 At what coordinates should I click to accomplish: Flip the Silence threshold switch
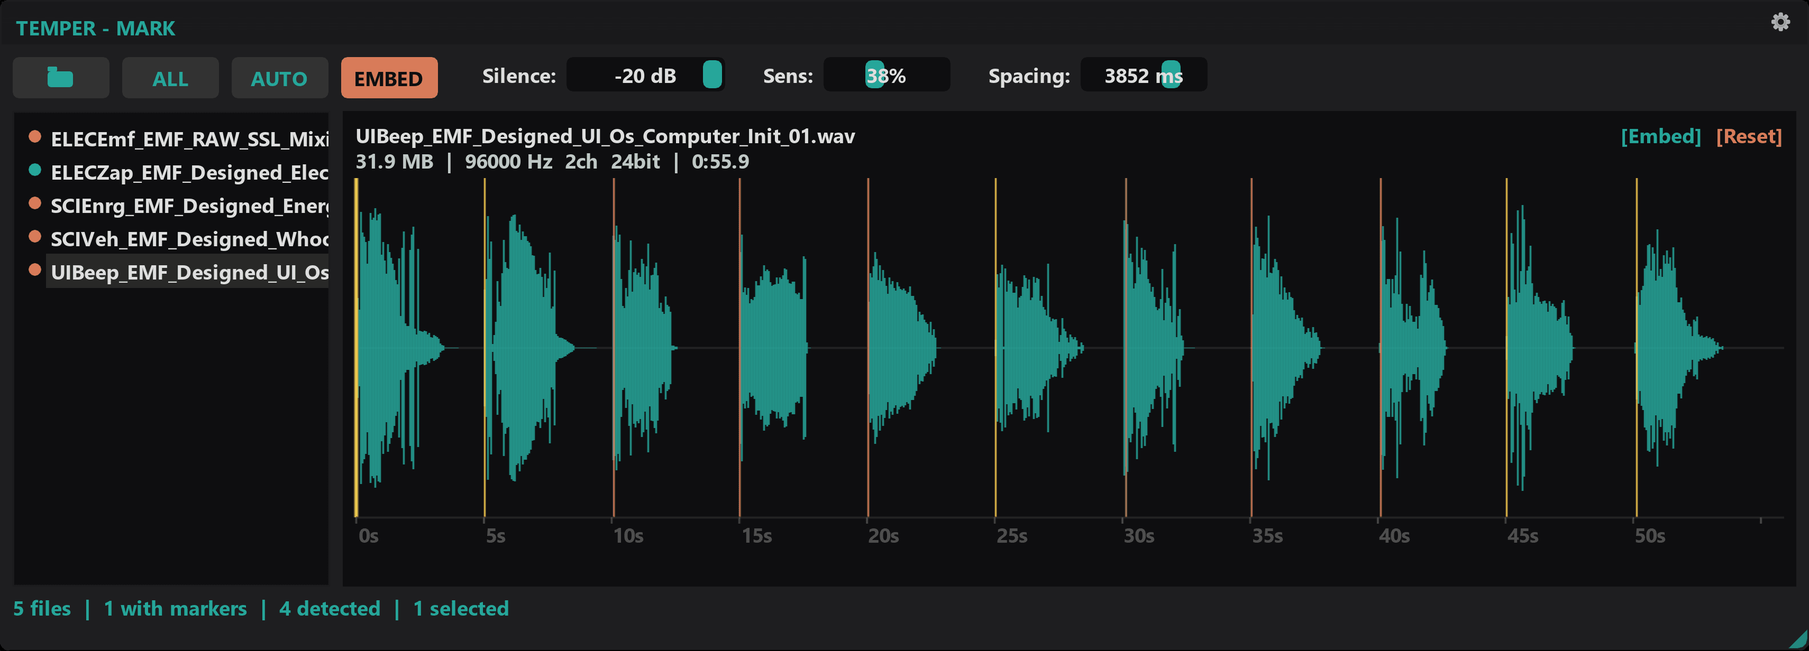[x=712, y=75]
